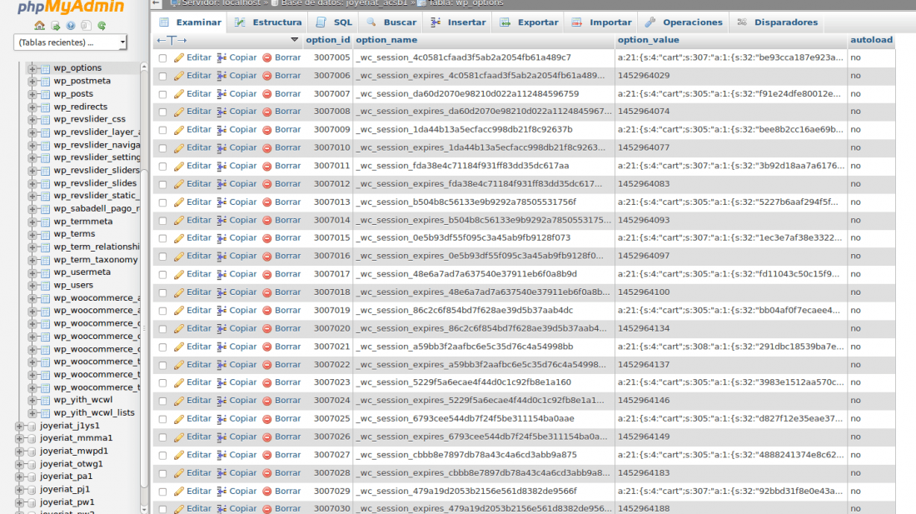This screenshot has width=916, height=514.
Task: Open the wp_usermeta table in tree
Action: coord(82,272)
